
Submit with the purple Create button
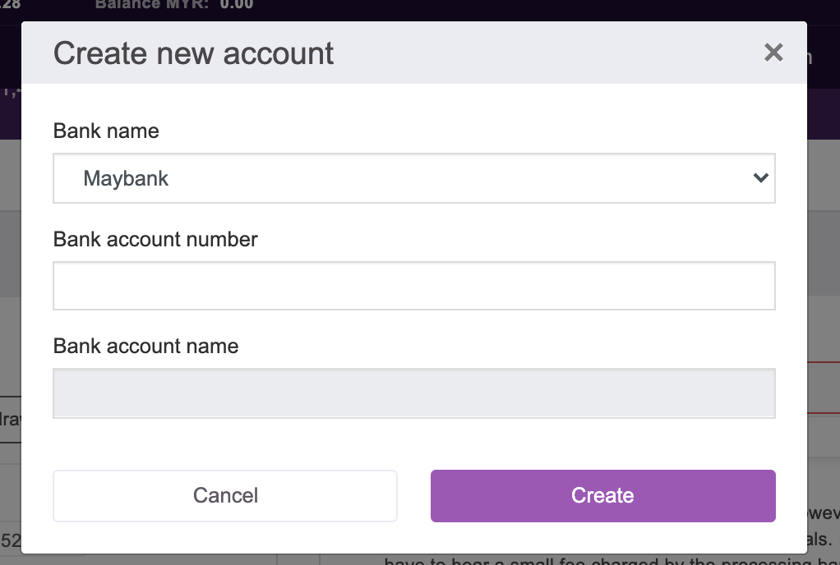[x=602, y=495]
